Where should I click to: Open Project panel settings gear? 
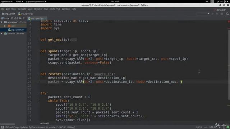[x=20, y=18]
